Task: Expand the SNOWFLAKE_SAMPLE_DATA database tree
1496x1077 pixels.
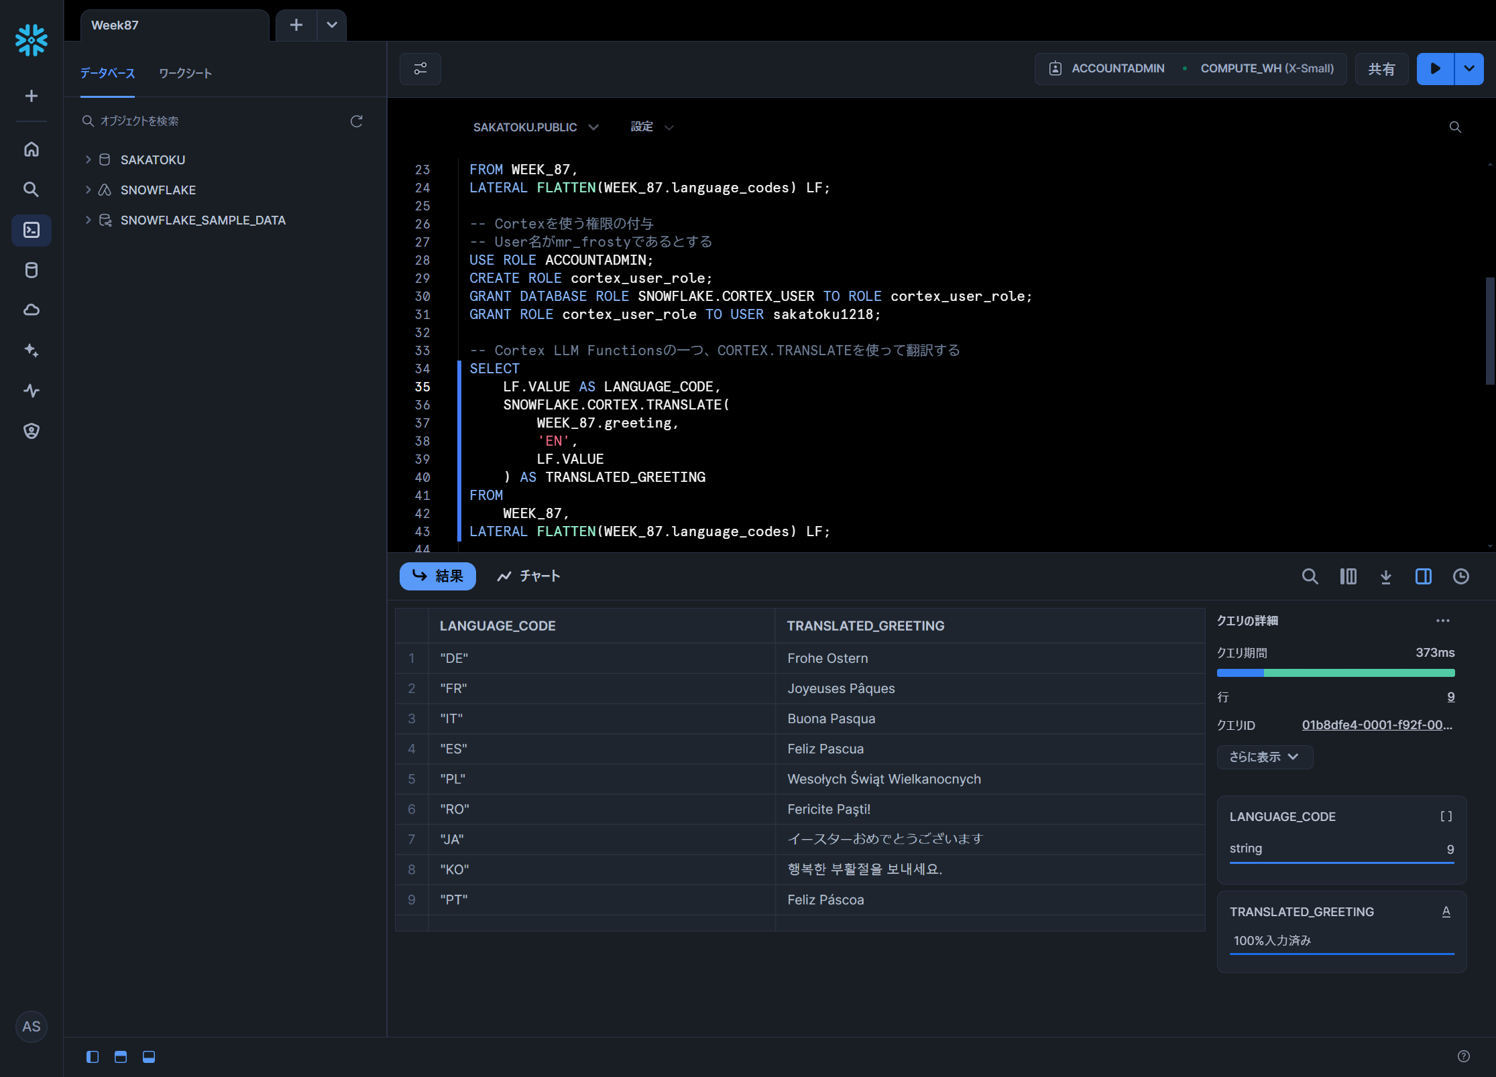Action: [88, 220]
